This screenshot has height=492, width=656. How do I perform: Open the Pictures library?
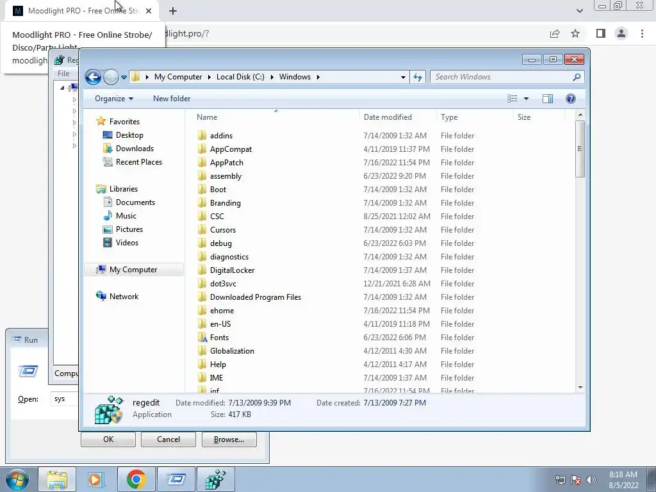click(129, 229)
